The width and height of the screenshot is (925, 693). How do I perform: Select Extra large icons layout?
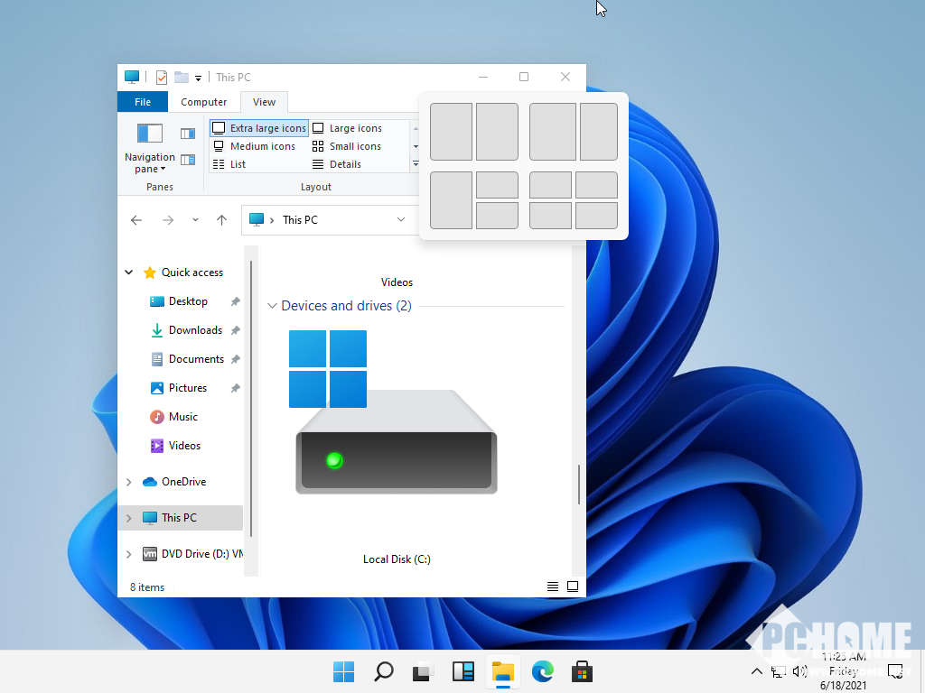tap(259, 128)
